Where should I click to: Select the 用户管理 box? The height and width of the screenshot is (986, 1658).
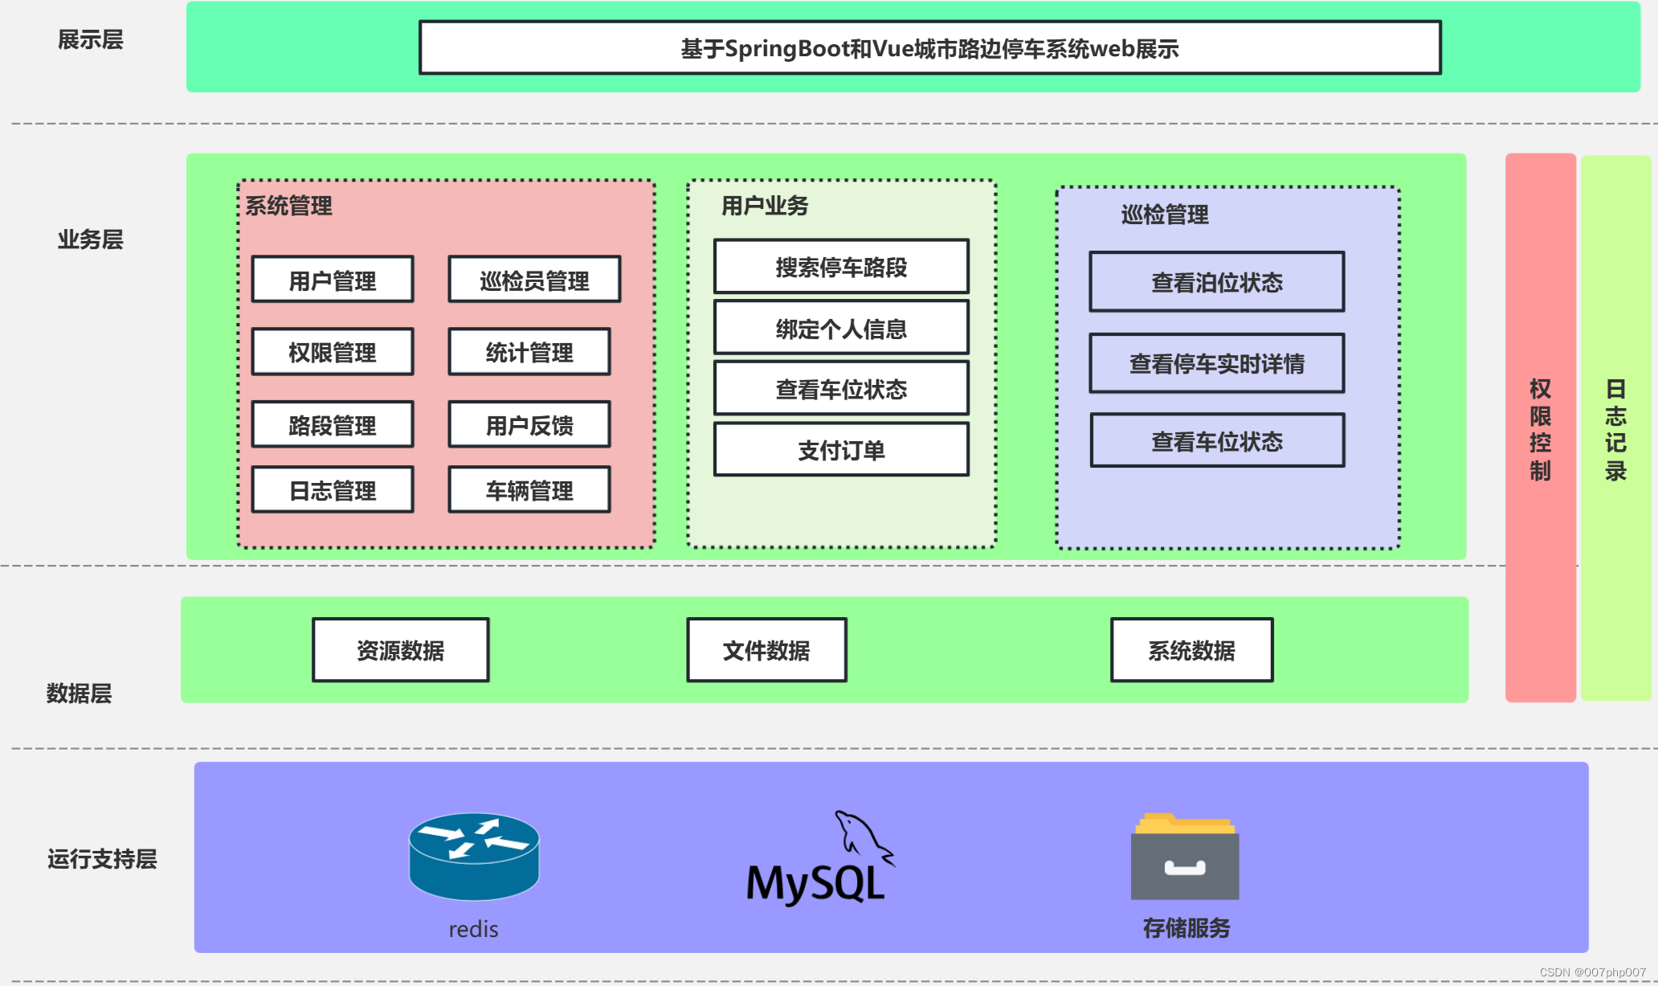(333, 280)
